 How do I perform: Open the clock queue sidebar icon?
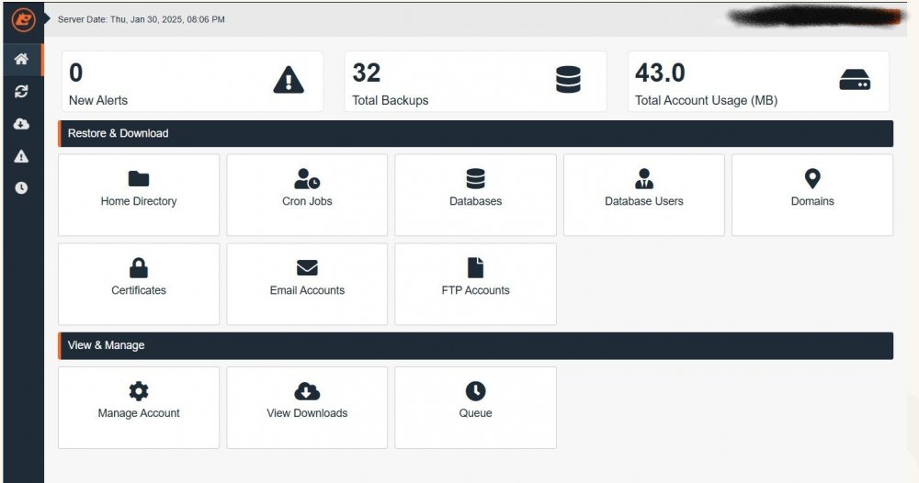22,188
